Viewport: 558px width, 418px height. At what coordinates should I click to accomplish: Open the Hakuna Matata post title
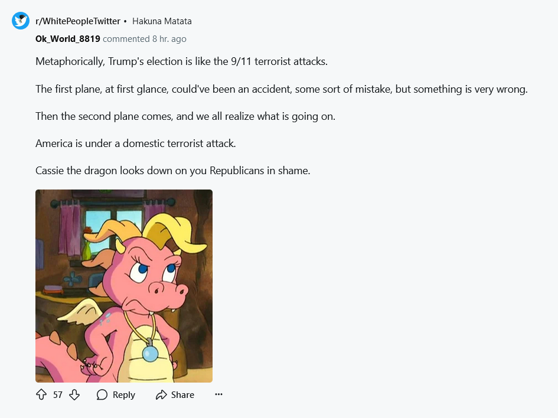click(x=162, y=21)
